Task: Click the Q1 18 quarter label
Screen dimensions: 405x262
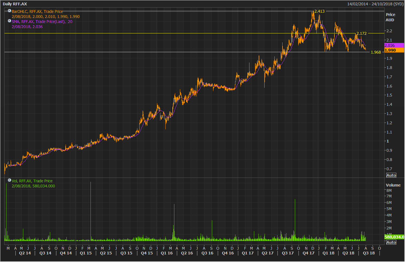Action: 328,253
